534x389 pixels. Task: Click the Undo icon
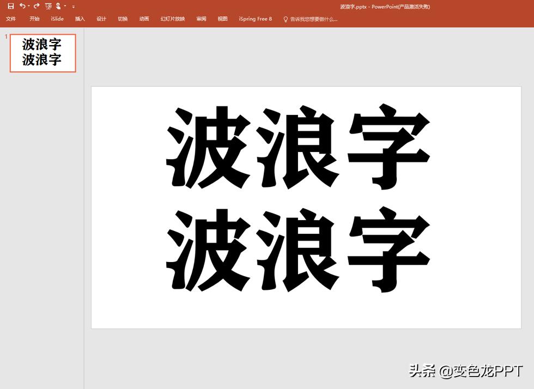click(22, 6)
